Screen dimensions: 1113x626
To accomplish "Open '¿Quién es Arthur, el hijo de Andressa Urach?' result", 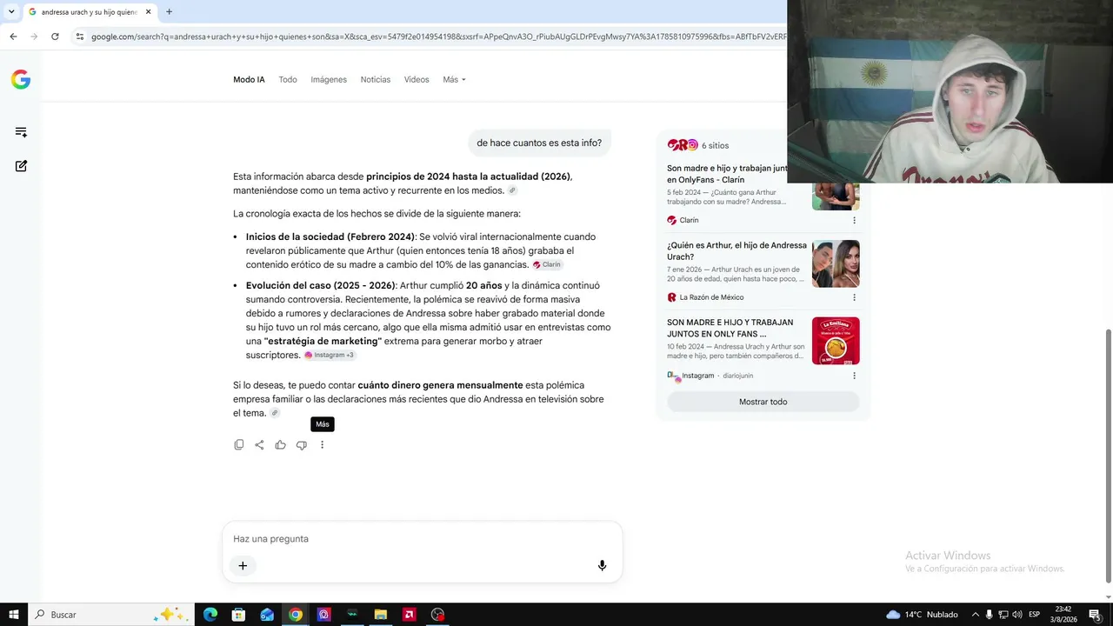I will coord(736,251).
